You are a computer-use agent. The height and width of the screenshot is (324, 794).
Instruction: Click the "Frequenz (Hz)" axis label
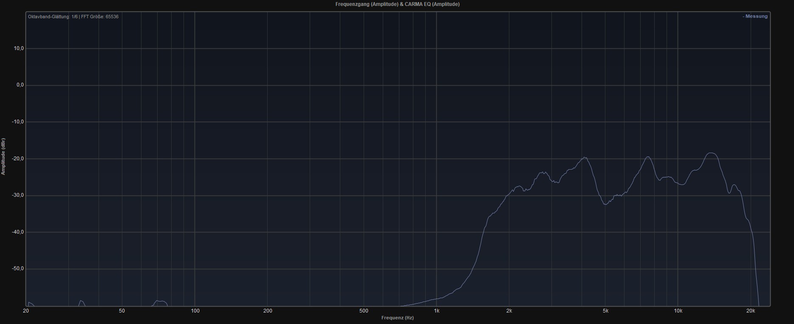[397, 318]
